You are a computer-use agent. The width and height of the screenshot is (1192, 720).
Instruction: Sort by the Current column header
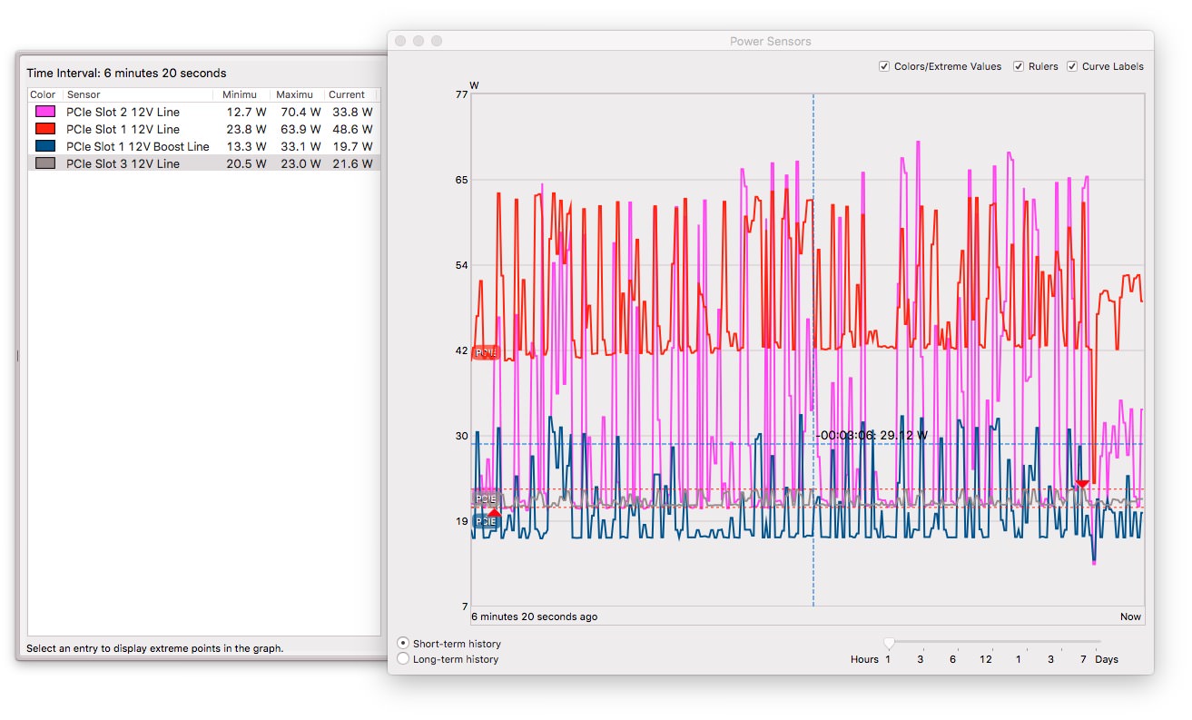(x=350, y=94)
